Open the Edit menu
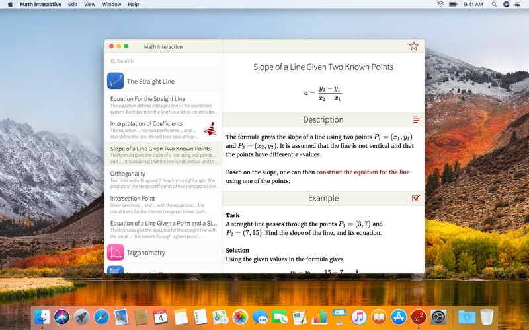The width and height of the screenshot is (529, 330). [72, 4]
